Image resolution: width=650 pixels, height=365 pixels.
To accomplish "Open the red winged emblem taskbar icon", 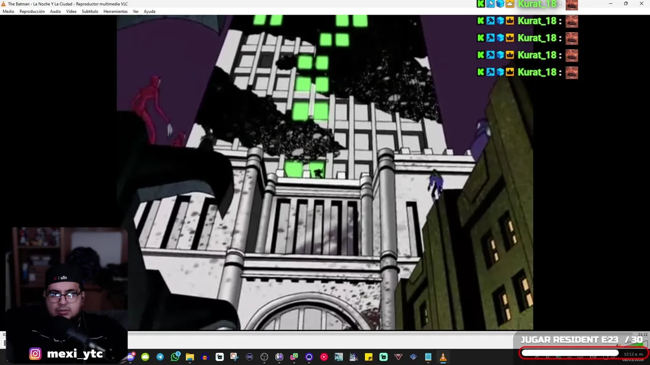I will (x=398, y=357).
